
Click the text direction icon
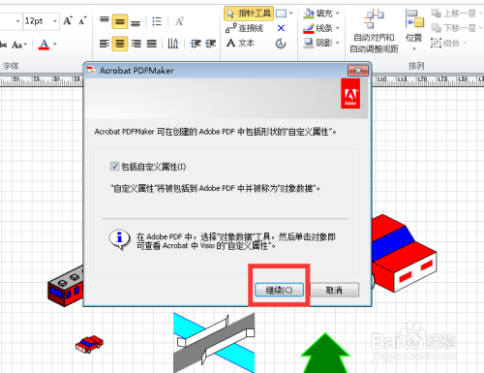[173, 44]
